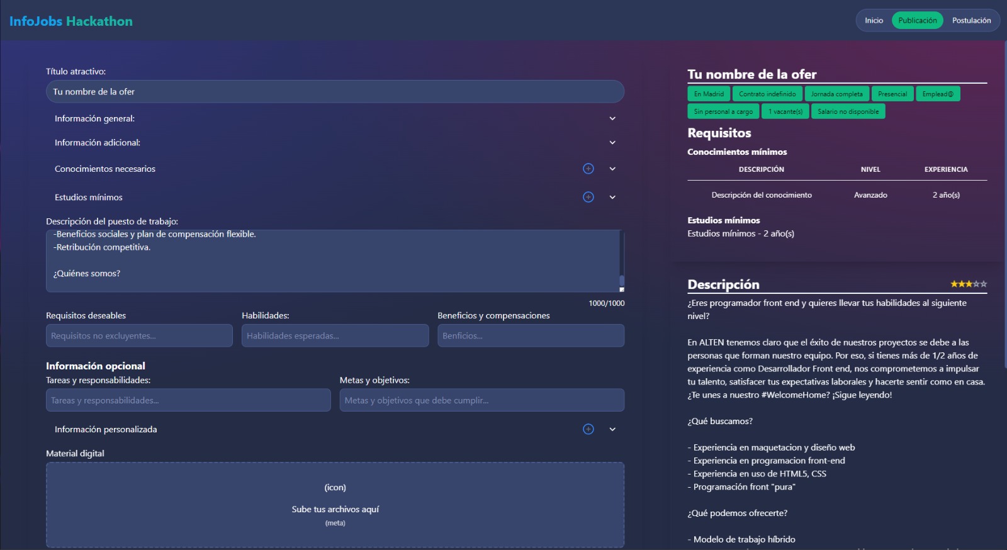
Task: Click the preview title Tu nombre de la ofer
Action: [752, 74]
